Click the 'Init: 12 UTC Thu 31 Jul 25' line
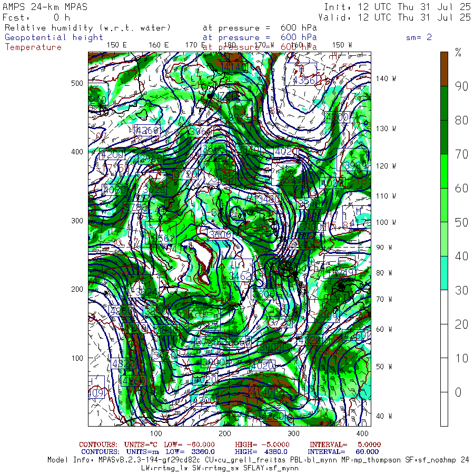The height and width of the screenshot is (474, 474). [x=397, y=7]
